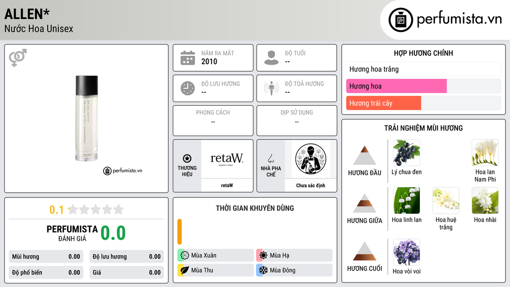Open the Hoa nhài note image
Image resolution: width=510 pixels, height=287 pixels.
coord(485,200)
